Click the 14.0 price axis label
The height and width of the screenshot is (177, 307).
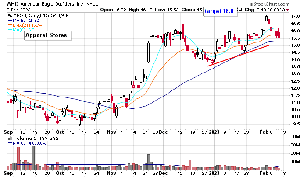tap(295, 59)
